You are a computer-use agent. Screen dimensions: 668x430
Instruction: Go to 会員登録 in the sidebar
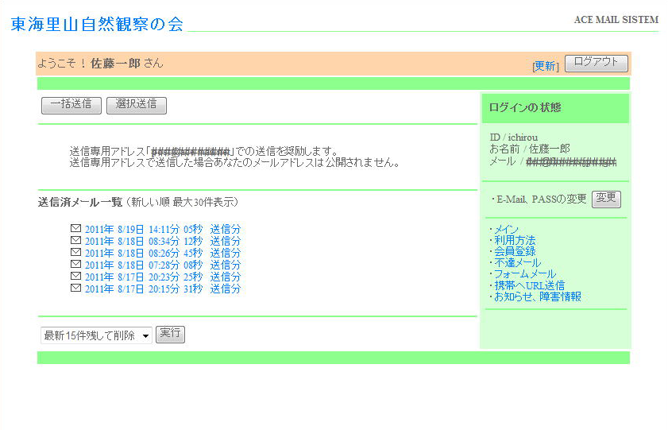click(515, 252)
